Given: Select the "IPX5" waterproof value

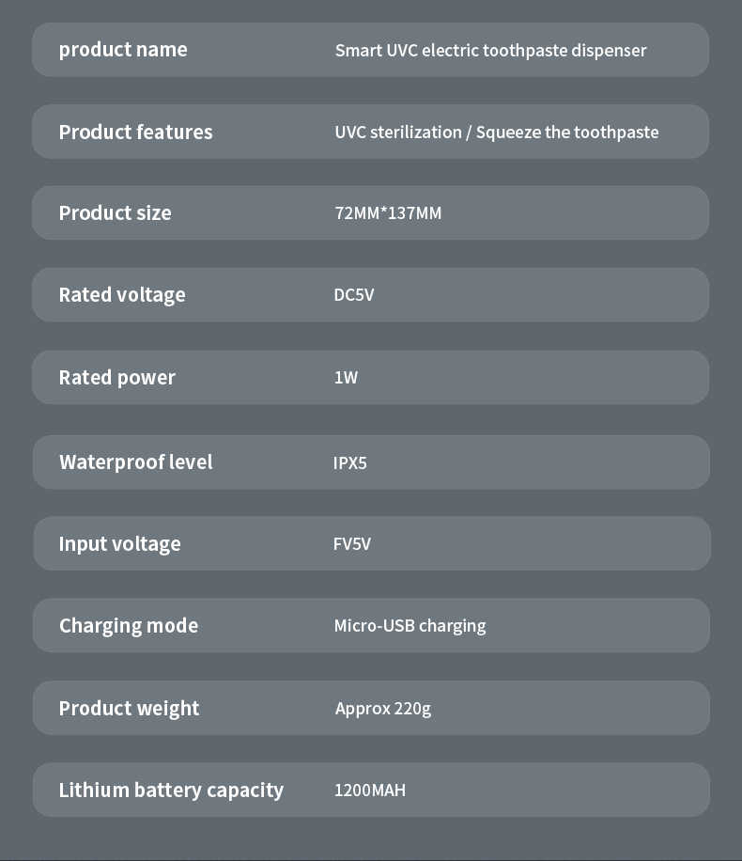Looking at the screenshot, I should (349, 463).
